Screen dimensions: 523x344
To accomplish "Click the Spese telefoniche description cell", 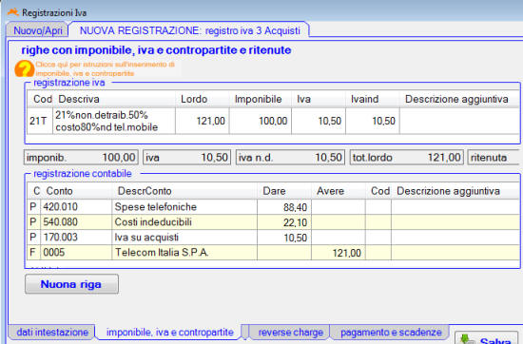I will point(184,207).
